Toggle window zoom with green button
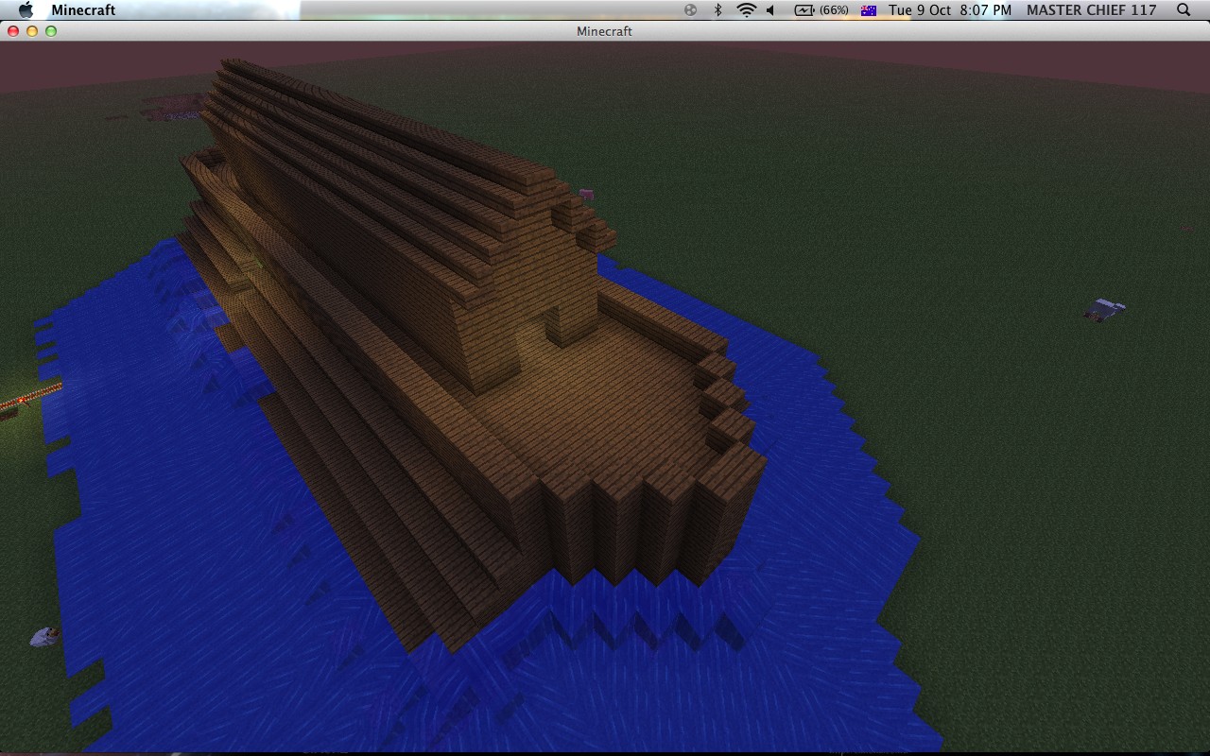Screen dimensions: 1210x756 [51, 31]
